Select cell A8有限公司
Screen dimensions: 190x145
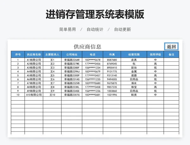[34, 87]
